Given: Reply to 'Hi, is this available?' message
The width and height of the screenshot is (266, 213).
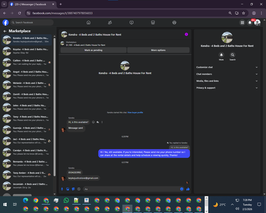Looking at the screenshot, I should [98, 122].
